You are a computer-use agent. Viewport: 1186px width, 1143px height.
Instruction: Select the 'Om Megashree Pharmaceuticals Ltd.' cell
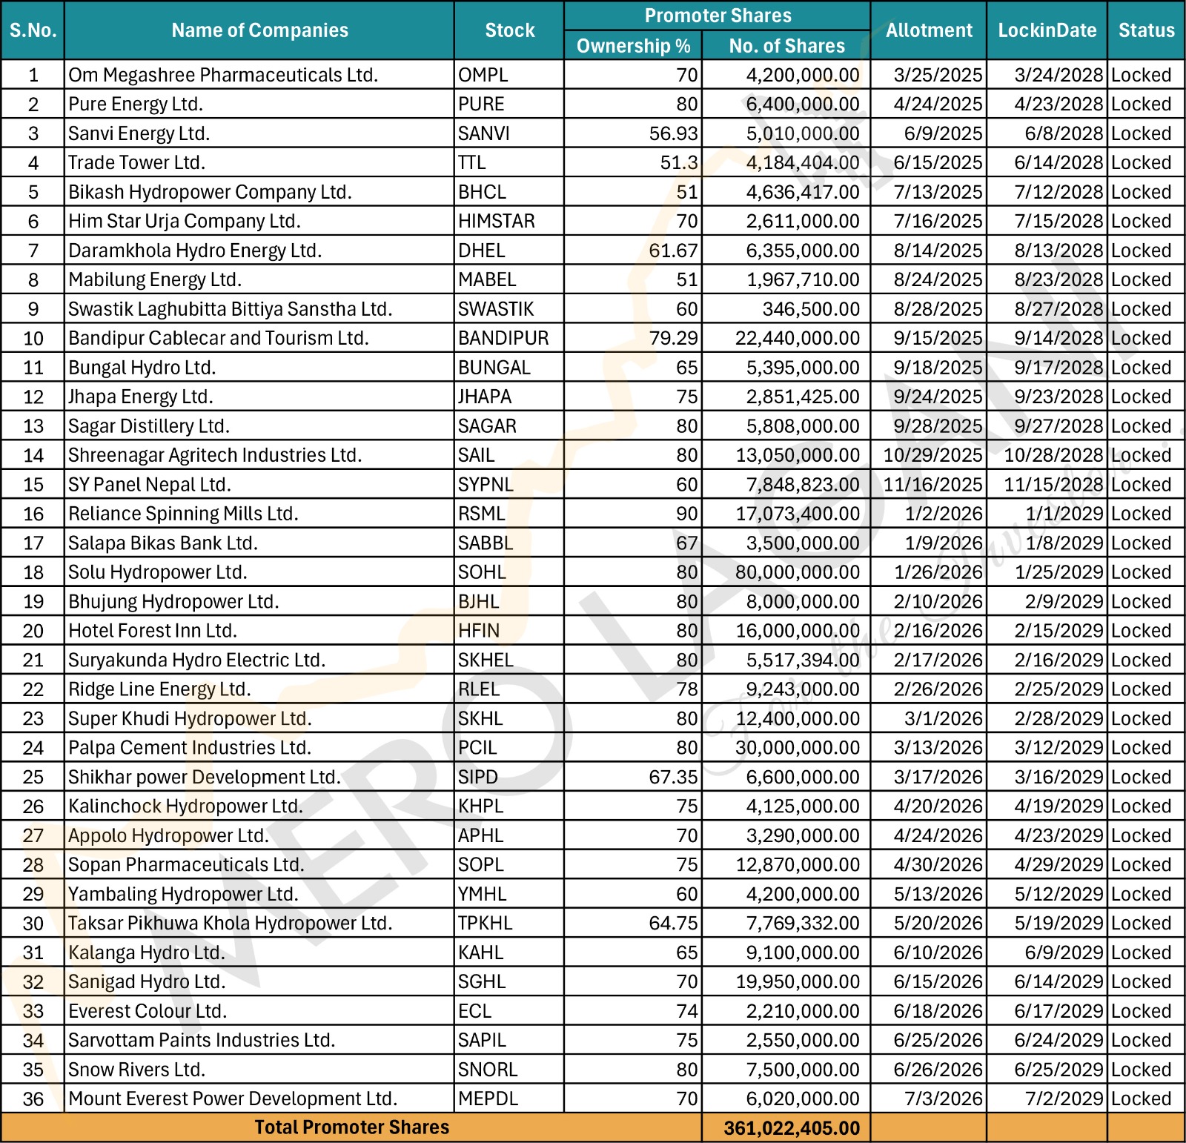[259, 75]
